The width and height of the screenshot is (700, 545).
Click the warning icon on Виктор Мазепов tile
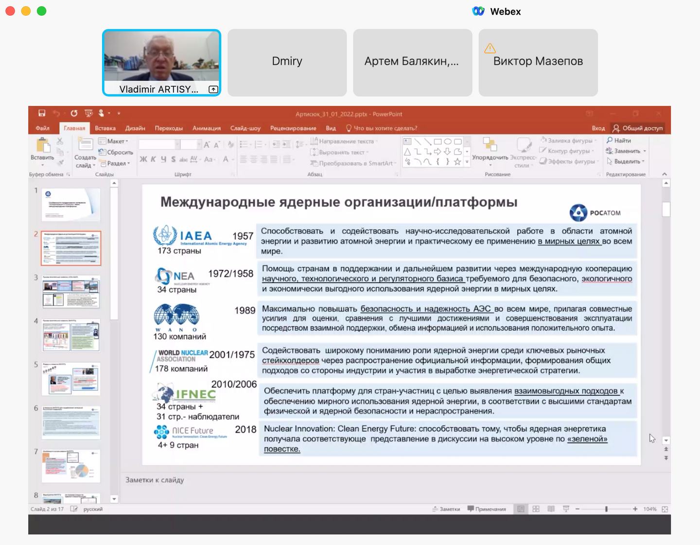pos(490,48)
